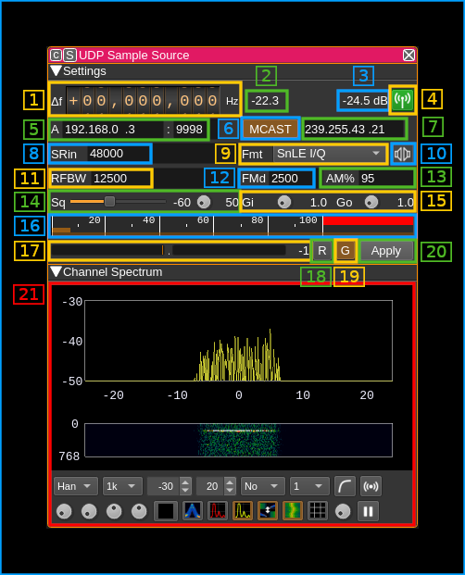
Task: Click the green antenna status icon
Action: (x=402, y=100)
